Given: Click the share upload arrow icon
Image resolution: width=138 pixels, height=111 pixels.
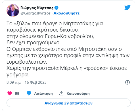Looking at the screenshot, I should 61,93.
